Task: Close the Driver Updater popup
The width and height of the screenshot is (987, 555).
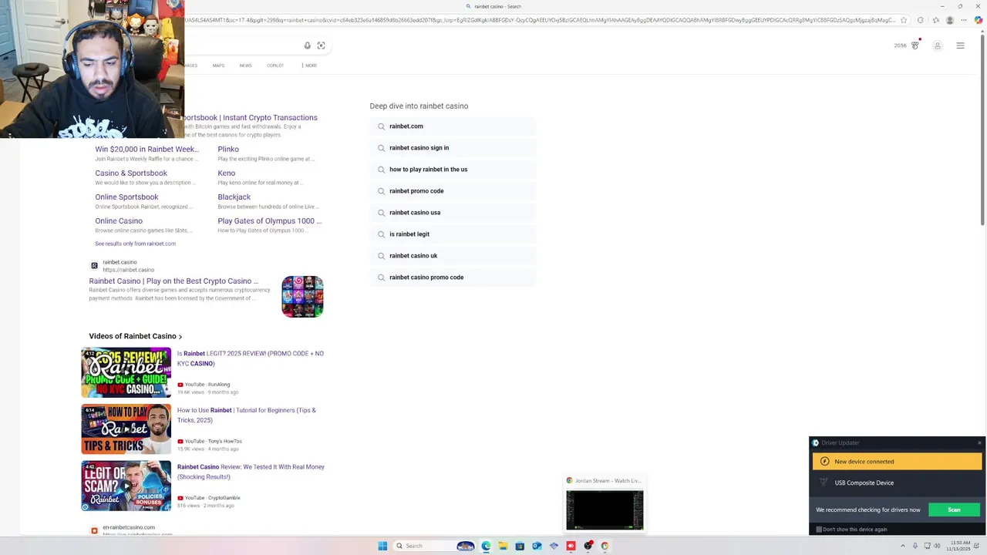Action: coord(979,442)
